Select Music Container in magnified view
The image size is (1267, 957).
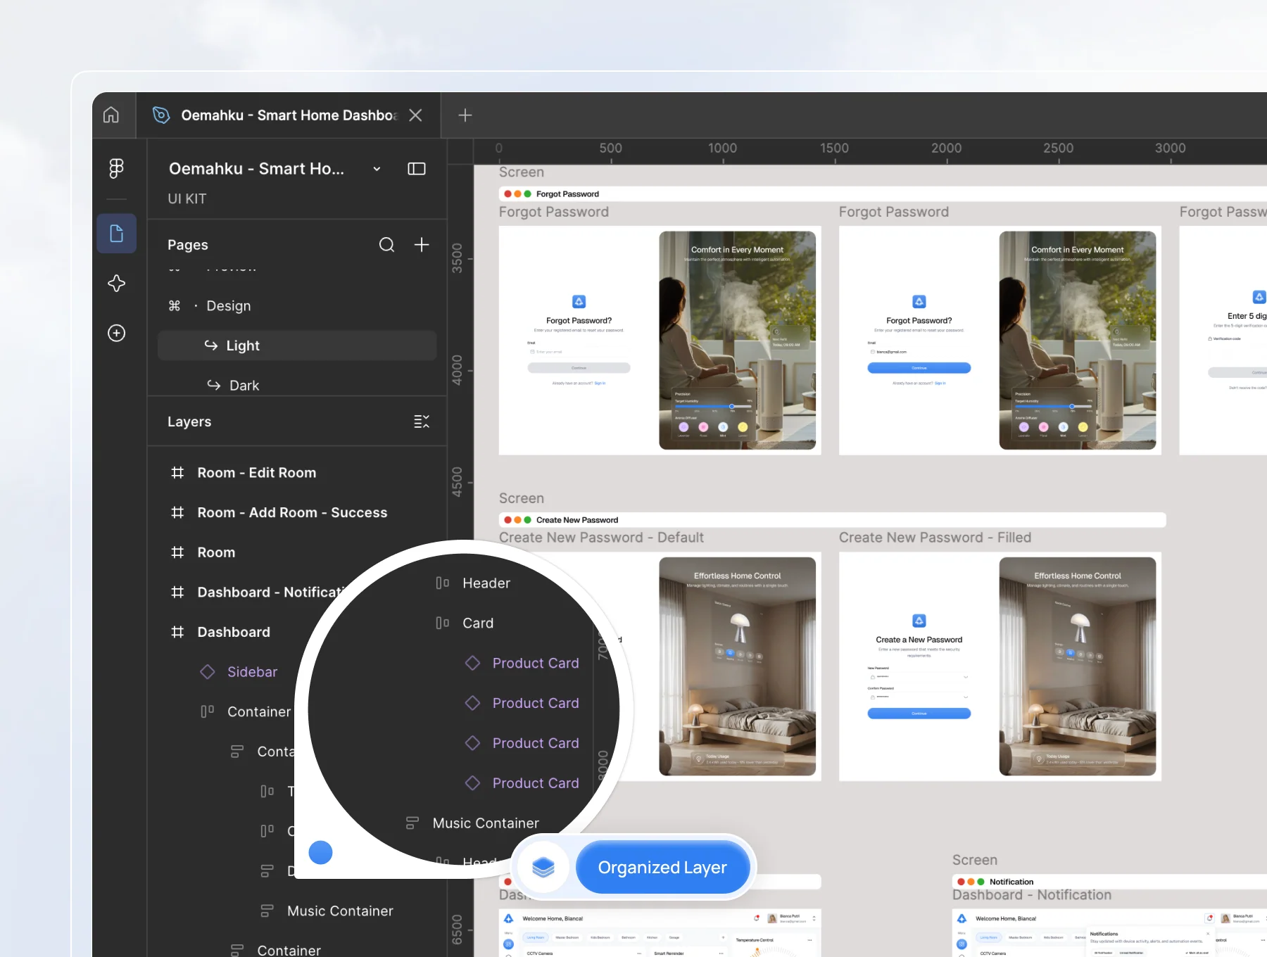[x=486, y=823]
